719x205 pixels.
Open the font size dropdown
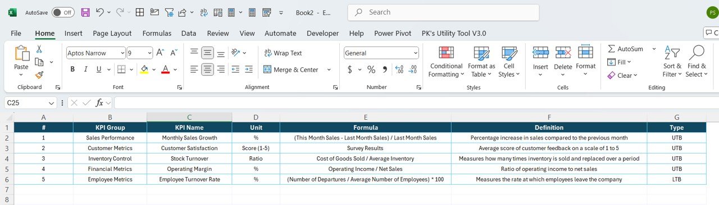tap(149, 53)
